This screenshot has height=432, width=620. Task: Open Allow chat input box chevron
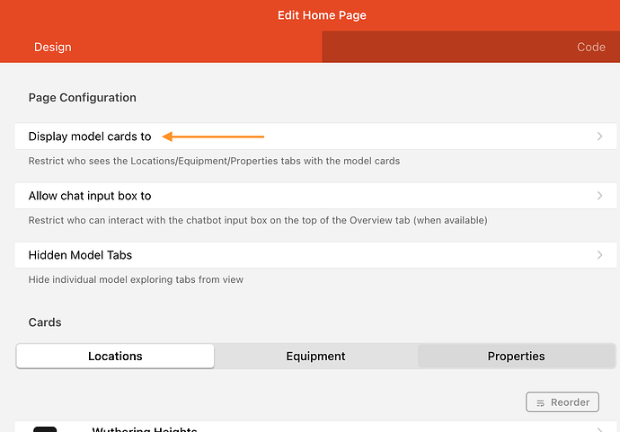coord(599,196)
